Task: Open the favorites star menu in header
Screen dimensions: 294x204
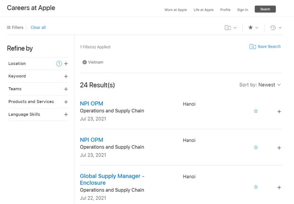Action: [253, 27]
